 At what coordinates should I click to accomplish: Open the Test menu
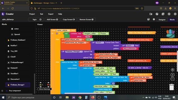(41, 14)
